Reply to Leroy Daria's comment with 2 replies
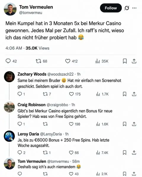This screenshot has height=177, width=142. coord(21,153)
